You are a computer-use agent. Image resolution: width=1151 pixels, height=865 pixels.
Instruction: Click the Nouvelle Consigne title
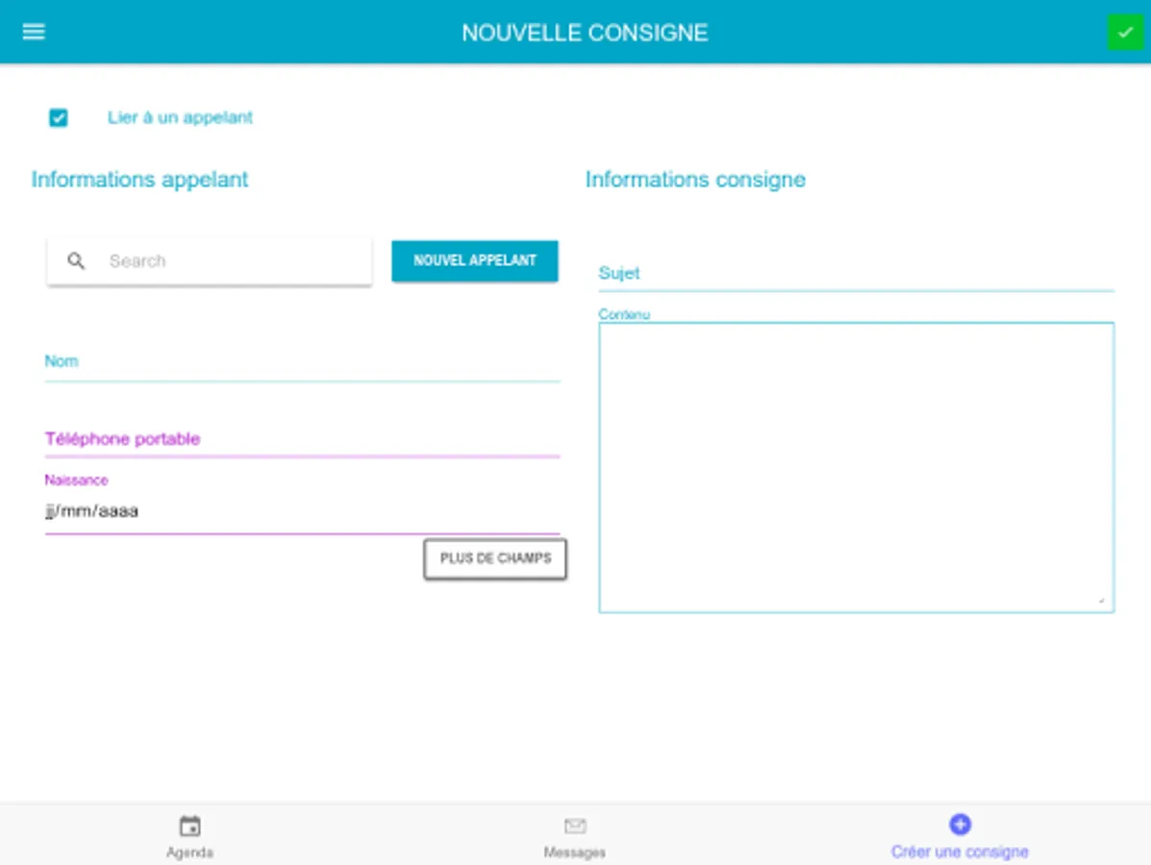click(x=585, y=33)
